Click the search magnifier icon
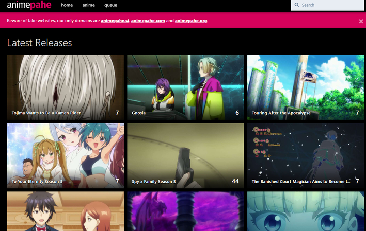366x231 pixels. click(297, 5)
